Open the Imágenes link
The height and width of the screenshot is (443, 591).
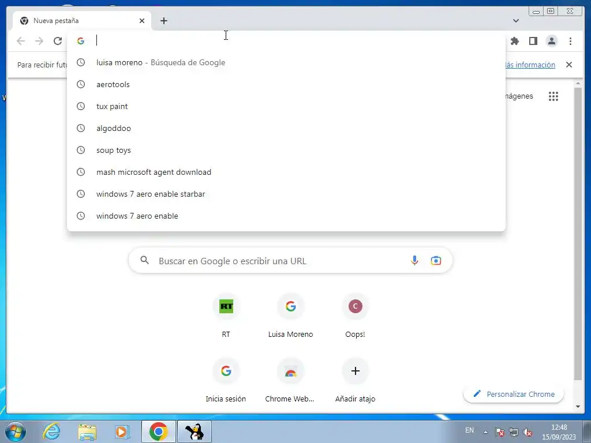pos(519,96)
